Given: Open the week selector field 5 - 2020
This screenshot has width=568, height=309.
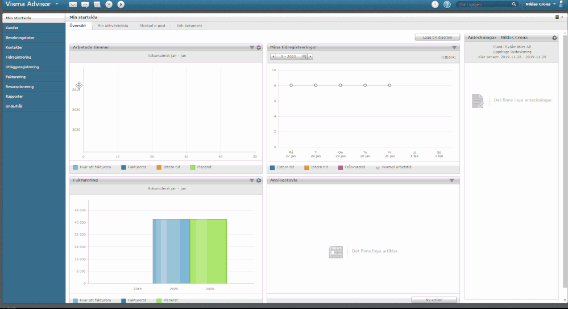Looking at the screenshot, I should pyautogui.click(x=289, y=56).
